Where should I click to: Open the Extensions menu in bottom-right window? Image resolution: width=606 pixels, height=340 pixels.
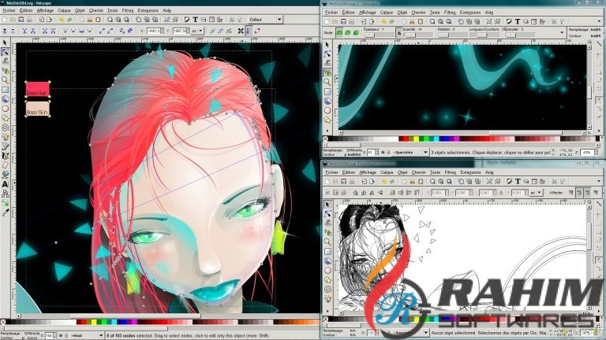(470, 172)
